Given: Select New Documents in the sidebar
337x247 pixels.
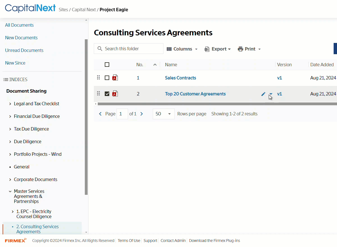Looking at the screenshot, I should coord(21,38).
